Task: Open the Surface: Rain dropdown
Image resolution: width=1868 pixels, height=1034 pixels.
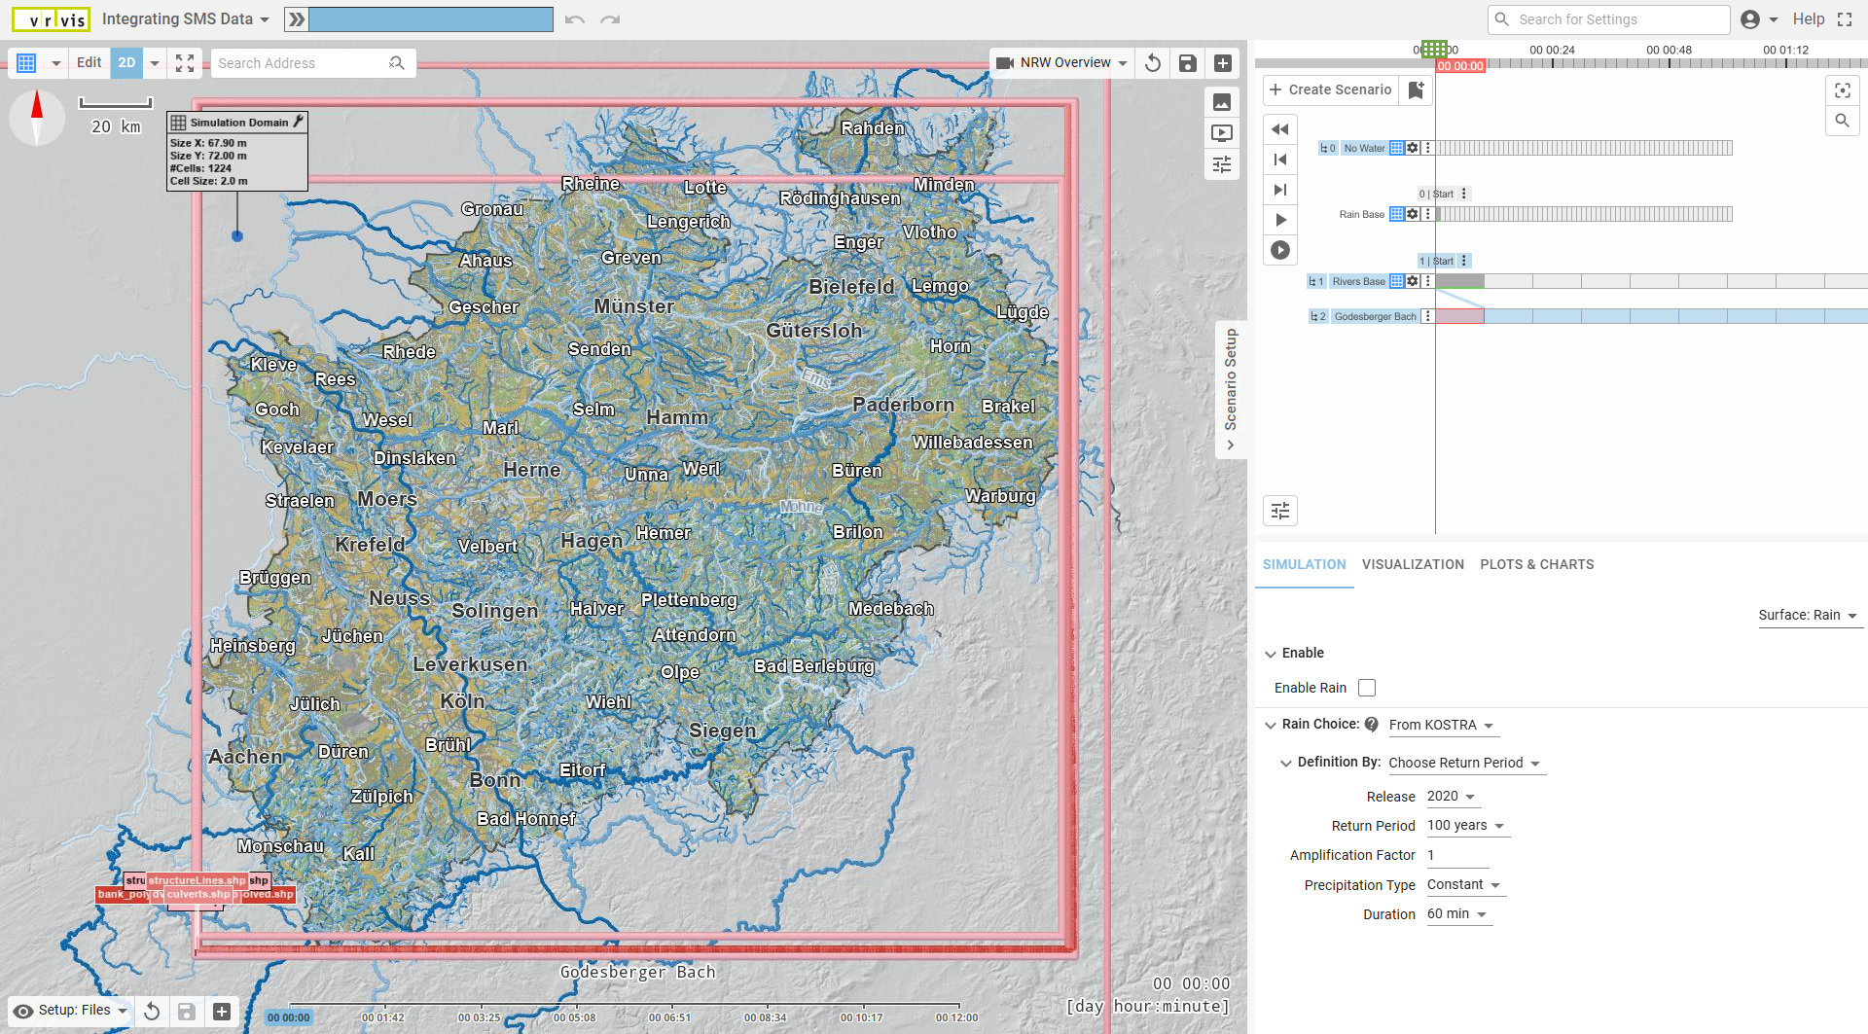Action: pos(1808,616)
